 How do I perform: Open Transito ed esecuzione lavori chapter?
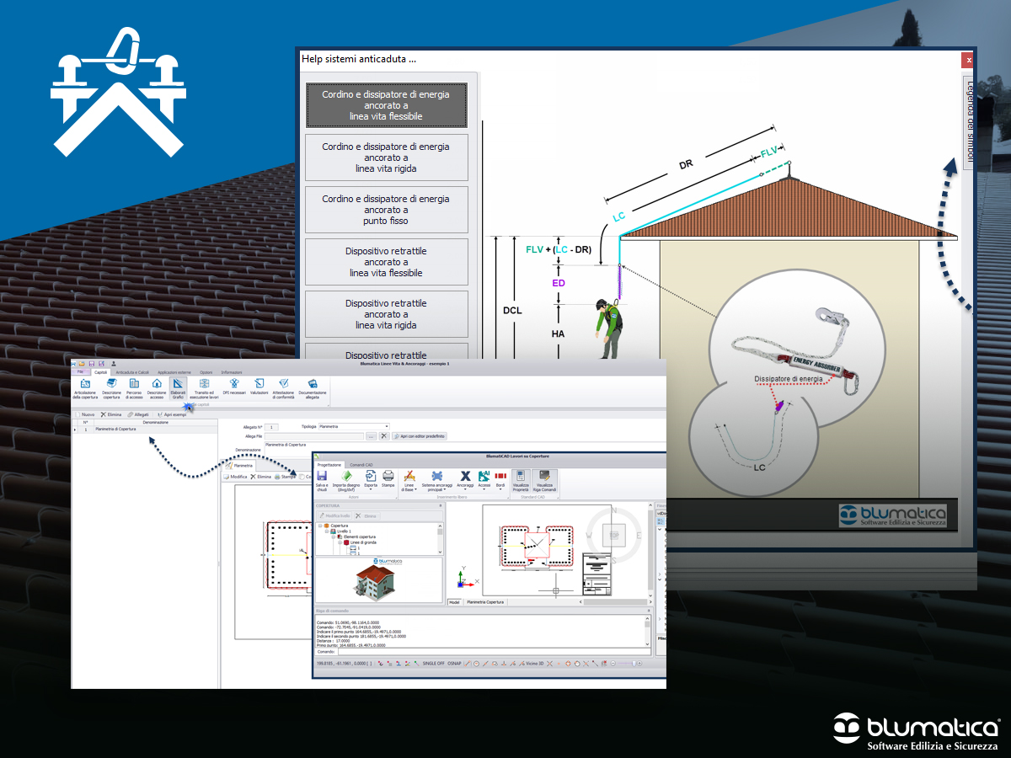pyautogui.click(x=204, y=387)
